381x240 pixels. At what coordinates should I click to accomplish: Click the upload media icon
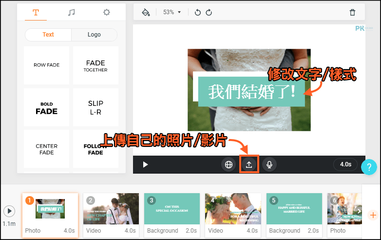(249, 164)
